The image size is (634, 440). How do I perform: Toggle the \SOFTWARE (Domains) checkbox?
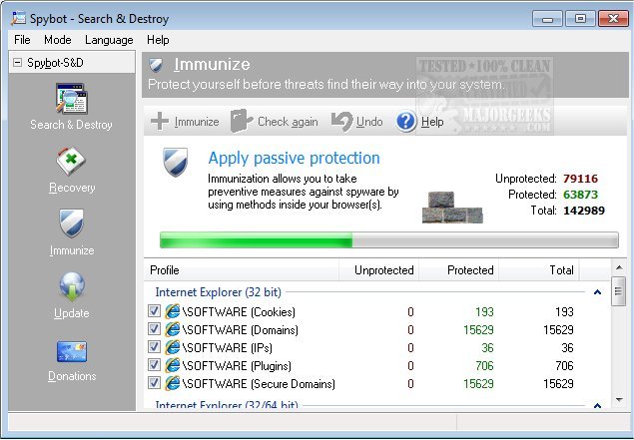point(154,330)
